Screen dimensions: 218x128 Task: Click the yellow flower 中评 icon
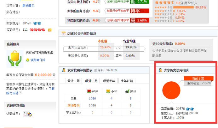coord(108,92)
